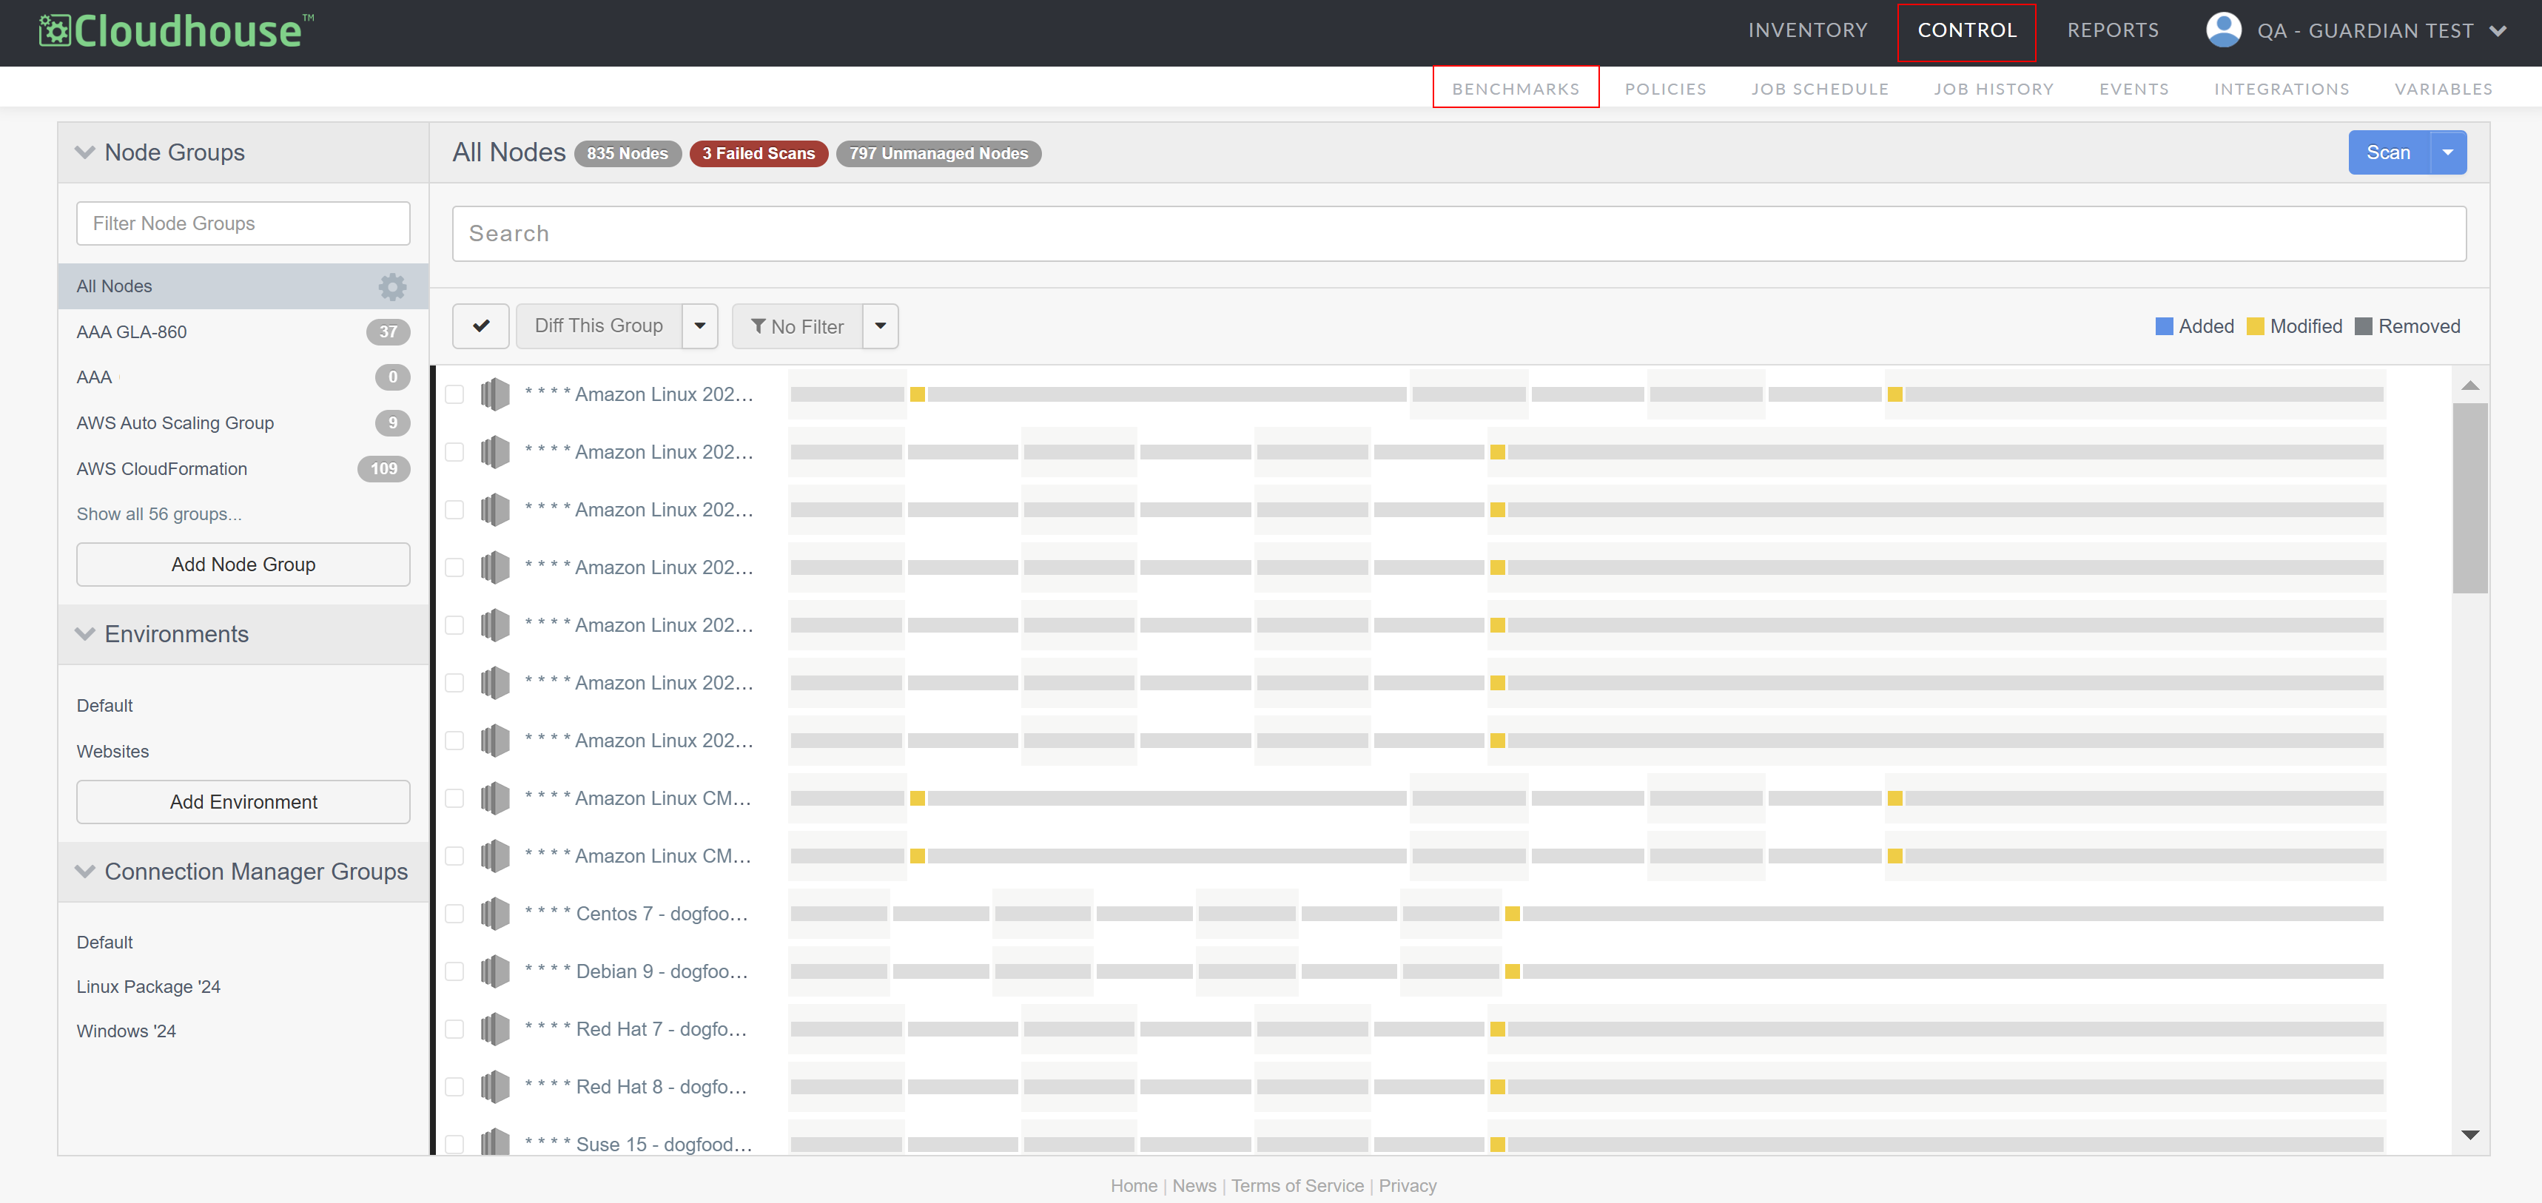
Task: Focus the Filter Node Groups field
Action: point(243,223)
